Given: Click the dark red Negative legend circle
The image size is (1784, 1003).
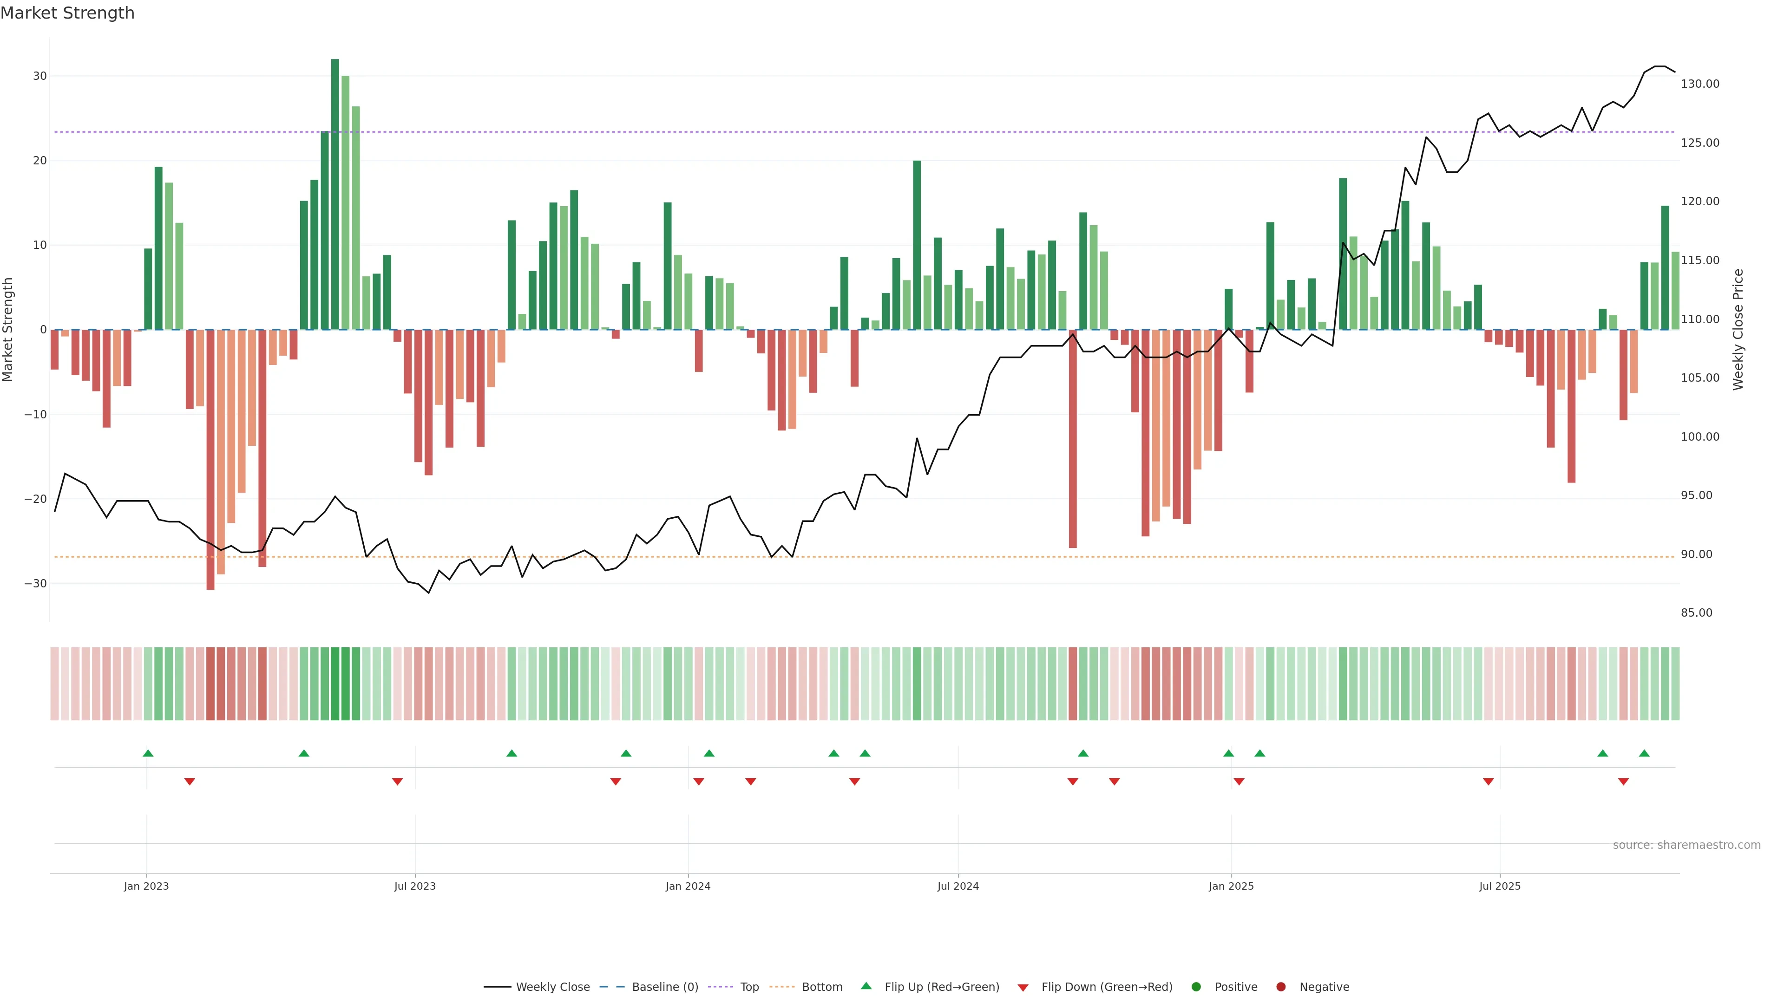Looking at the screenshot, I should [1280, 987].
